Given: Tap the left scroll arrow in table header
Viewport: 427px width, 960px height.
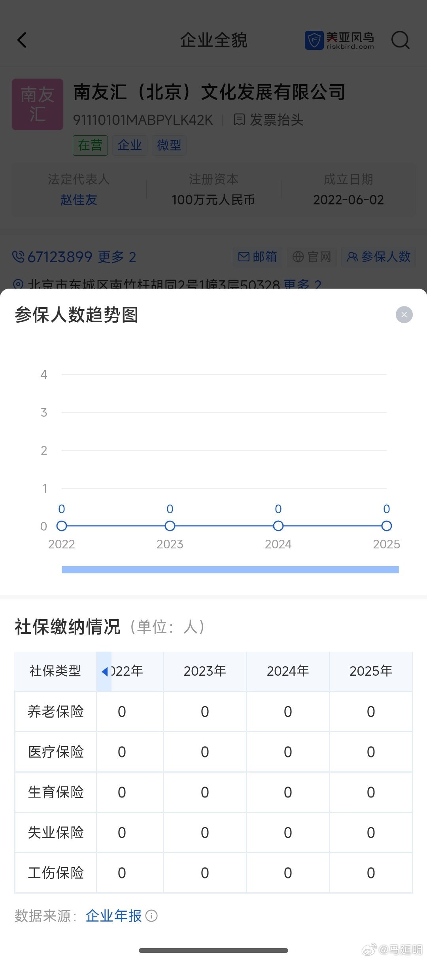Looking at the screenshot, I should (104, 671).
